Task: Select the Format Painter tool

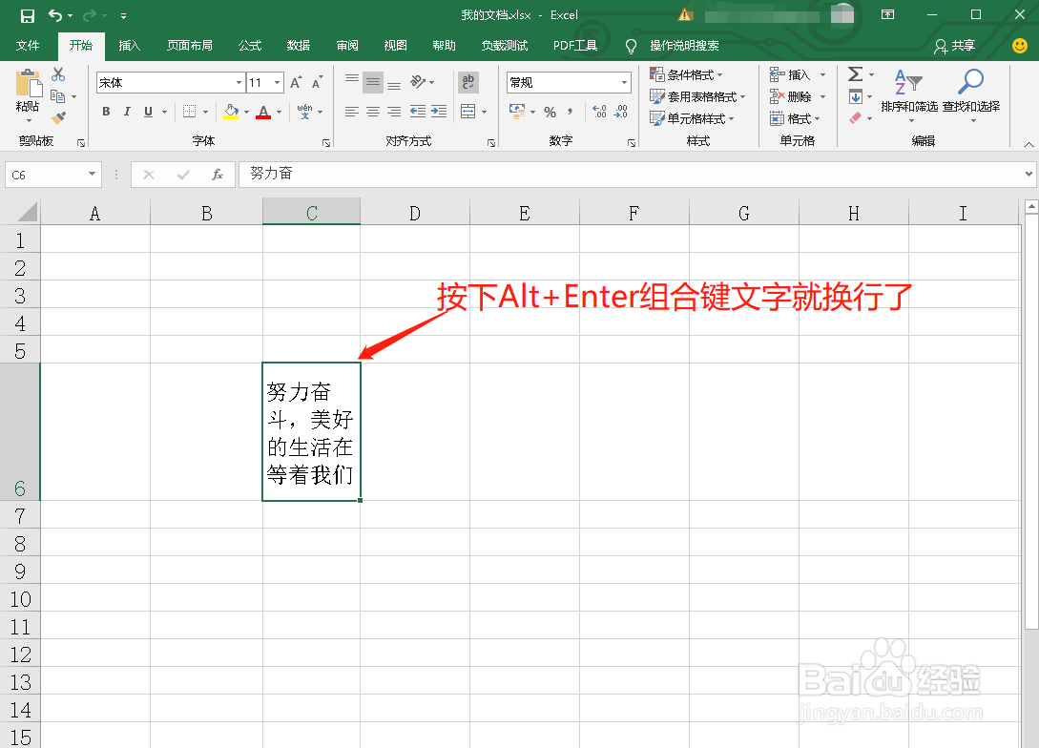Action: [x=59, y=117]
